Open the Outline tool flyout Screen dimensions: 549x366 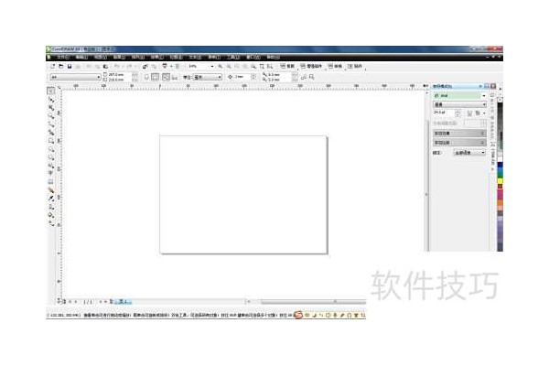coord(50,207)
